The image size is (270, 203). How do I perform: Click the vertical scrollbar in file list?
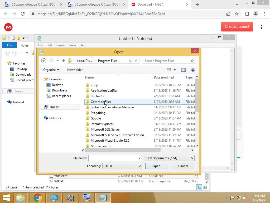click(x=197, y=95)
